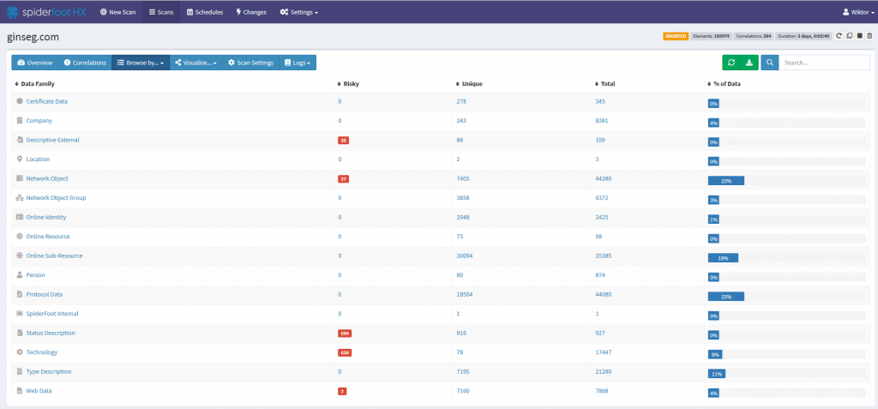Click the Online Resource globe icon

pos(20,237)
